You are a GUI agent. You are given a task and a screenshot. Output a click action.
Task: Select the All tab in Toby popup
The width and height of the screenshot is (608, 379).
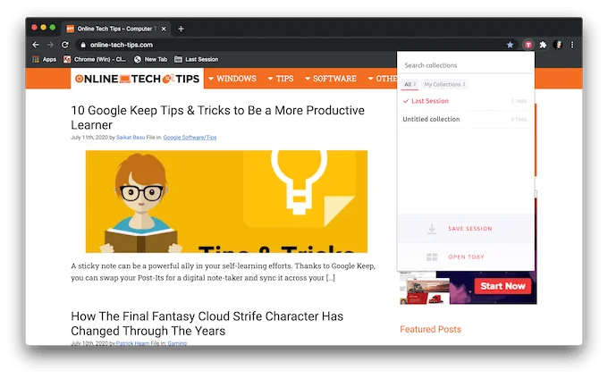point(410,84)
